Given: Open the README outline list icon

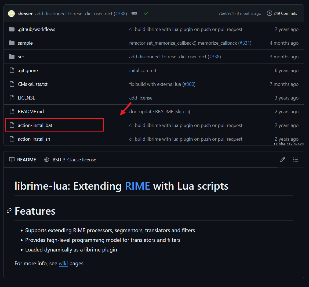Looking at the screenshot, I should (295, 160).
